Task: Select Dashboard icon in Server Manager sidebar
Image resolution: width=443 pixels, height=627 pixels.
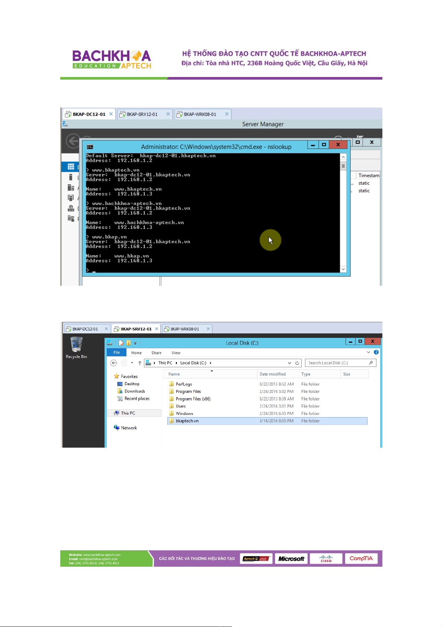Action: click(71, 167)
